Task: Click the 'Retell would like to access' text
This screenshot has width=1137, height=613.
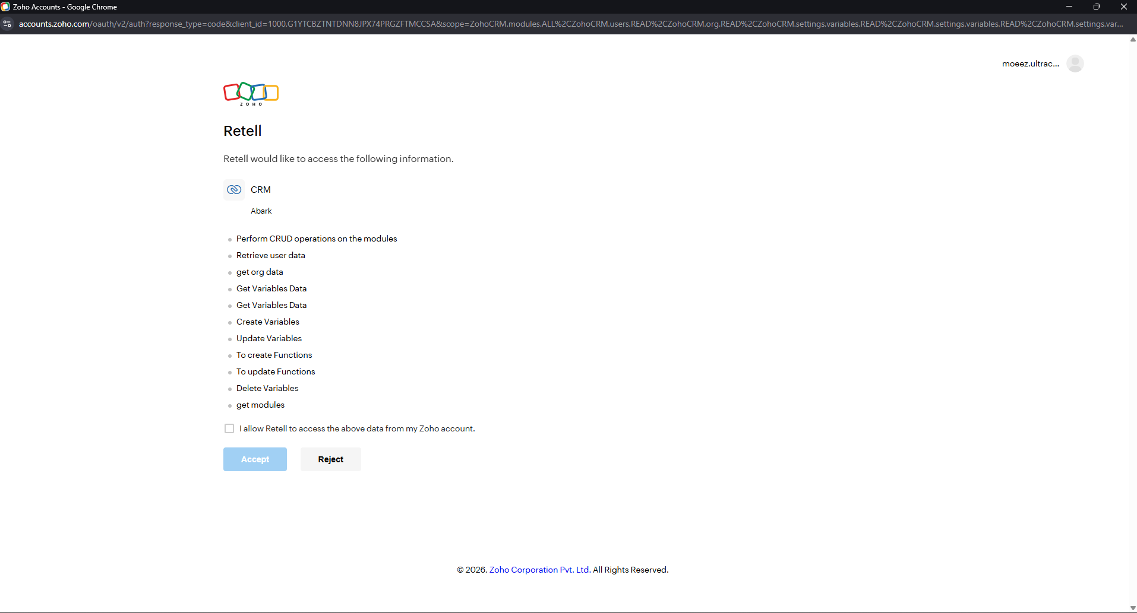Action: coord(339,158)
